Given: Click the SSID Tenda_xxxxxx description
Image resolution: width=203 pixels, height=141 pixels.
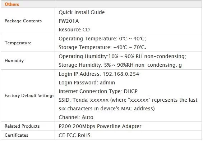Looking at the screenshot, I should coord(128,104).
